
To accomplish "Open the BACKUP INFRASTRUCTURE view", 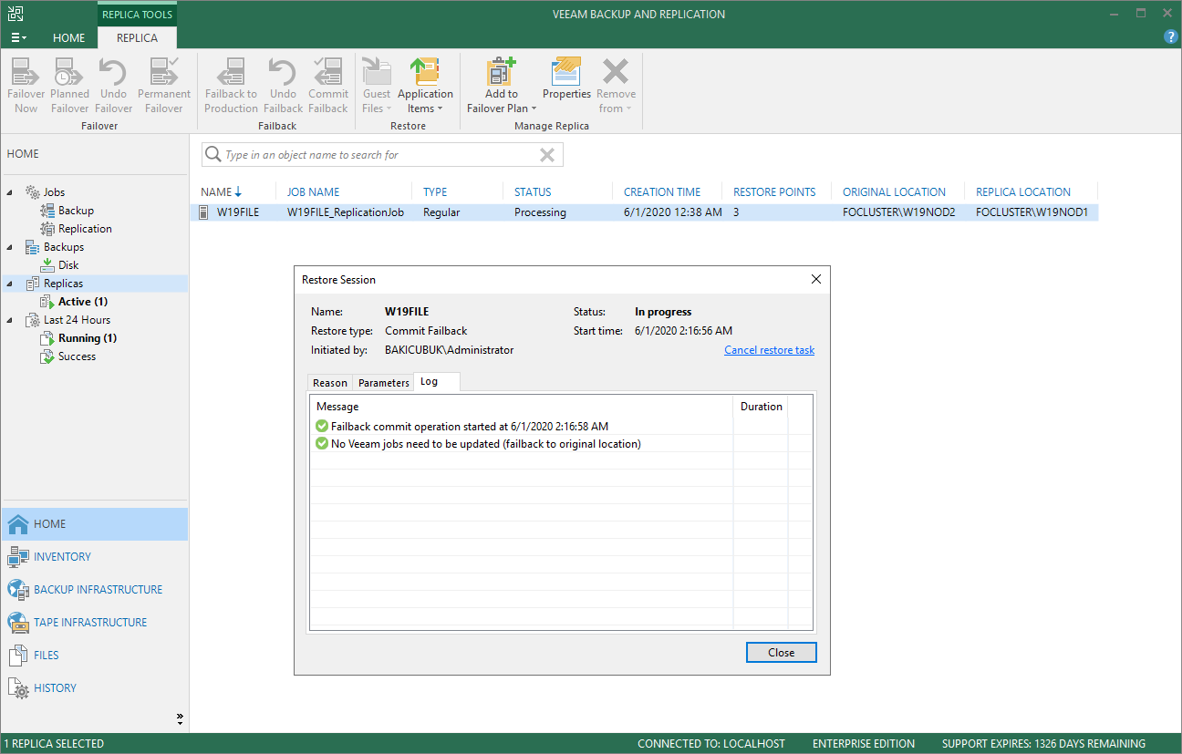I will 94,590.
